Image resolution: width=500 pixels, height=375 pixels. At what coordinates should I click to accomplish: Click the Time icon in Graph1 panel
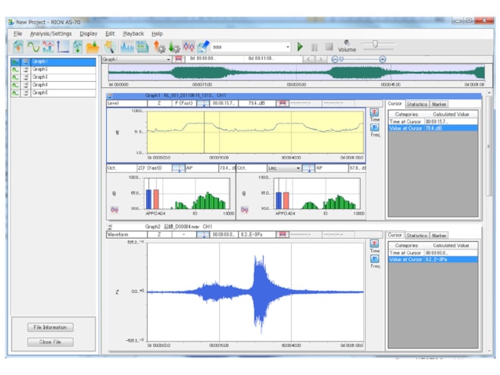point(375,112)
